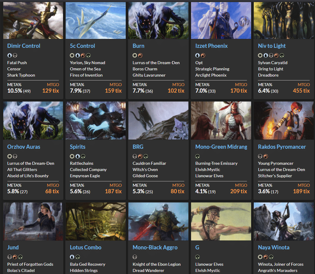
Task: Click '129 tix' price on Dimir Control
Action: tap(51, 91)
